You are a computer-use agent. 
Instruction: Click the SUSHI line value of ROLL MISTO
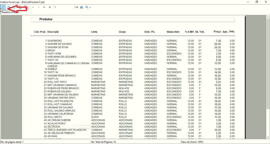click(x=94, y=117)
